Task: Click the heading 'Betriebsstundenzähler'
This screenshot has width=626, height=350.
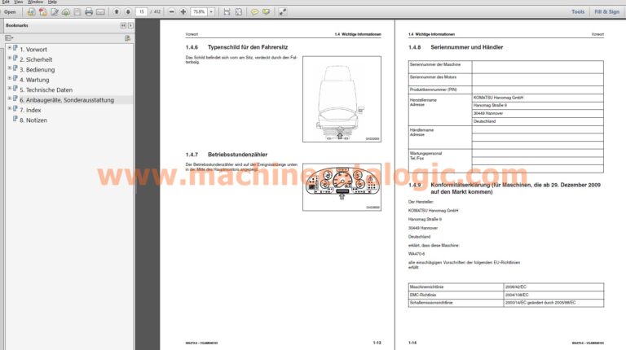Action: point(237,155)
